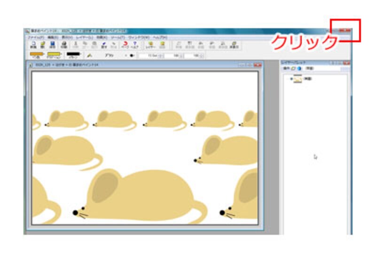This screenshot has height=263, width=376.
Task: Click the New file toolbar icon
Action: pyautogui.click(x=33, y=45)
